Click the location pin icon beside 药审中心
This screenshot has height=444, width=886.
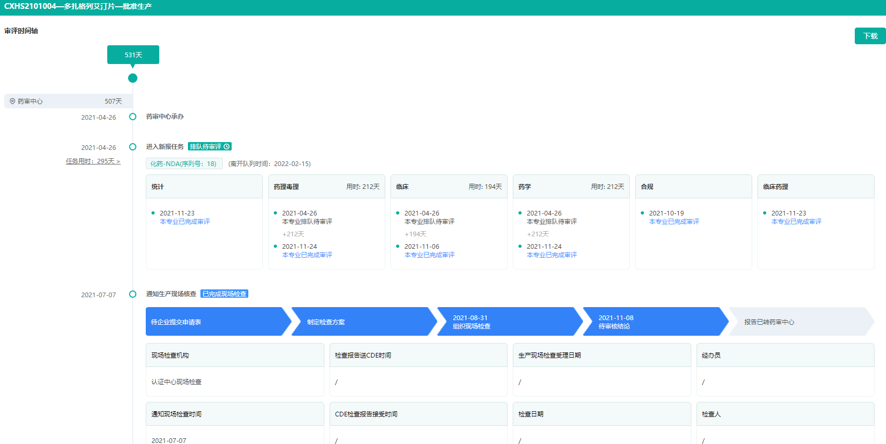click(x=12, y=101)
